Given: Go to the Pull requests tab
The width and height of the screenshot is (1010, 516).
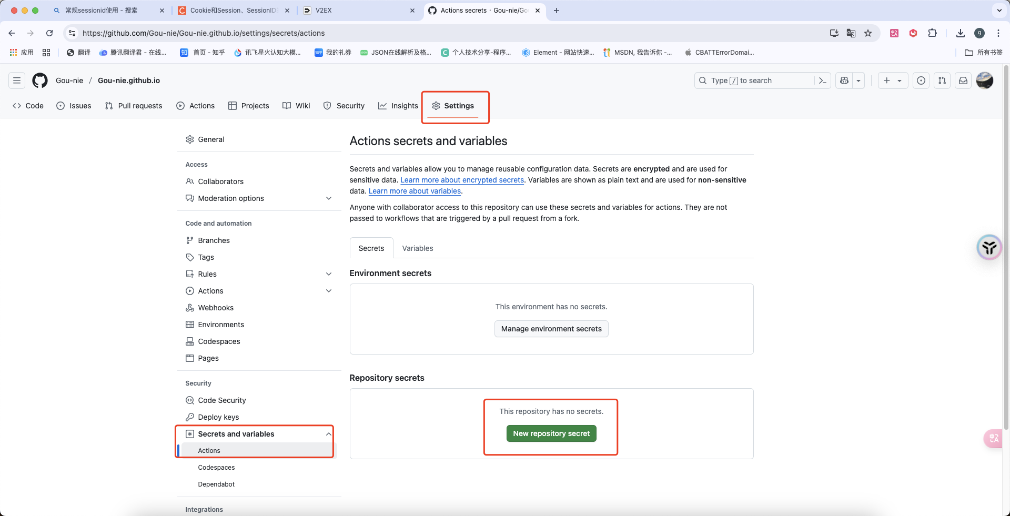Looking at the screenshot, I should 134,106.
